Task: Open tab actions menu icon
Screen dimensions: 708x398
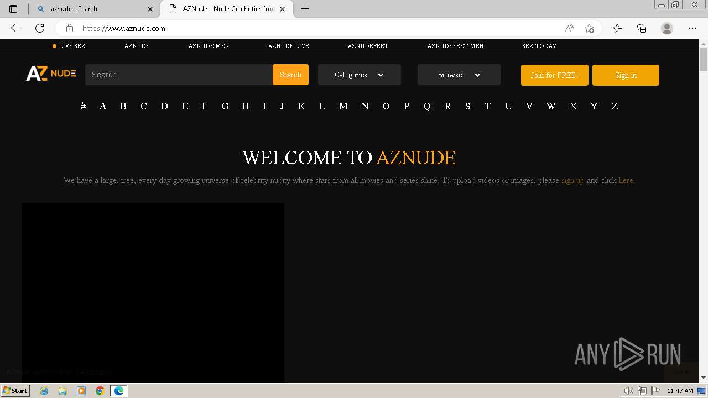Action: click(13, 9)
